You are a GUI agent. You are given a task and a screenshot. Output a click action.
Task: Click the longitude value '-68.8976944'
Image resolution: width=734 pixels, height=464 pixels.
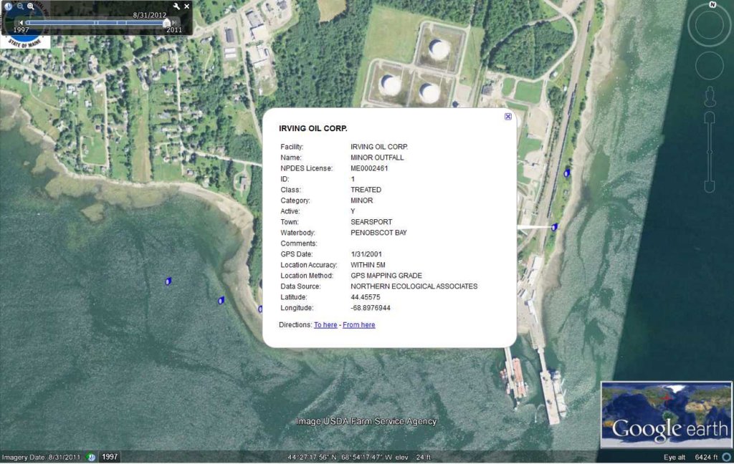pos(371,308)
